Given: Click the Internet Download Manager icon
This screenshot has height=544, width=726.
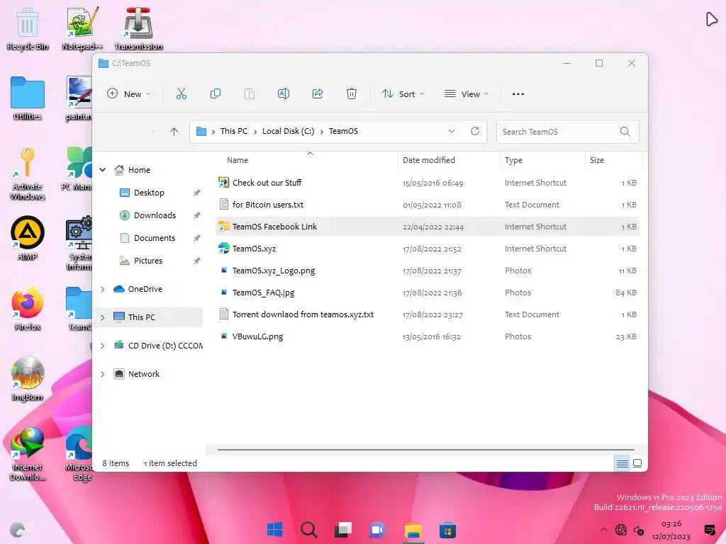Looking at the screenshot, I should pos(28,454).
